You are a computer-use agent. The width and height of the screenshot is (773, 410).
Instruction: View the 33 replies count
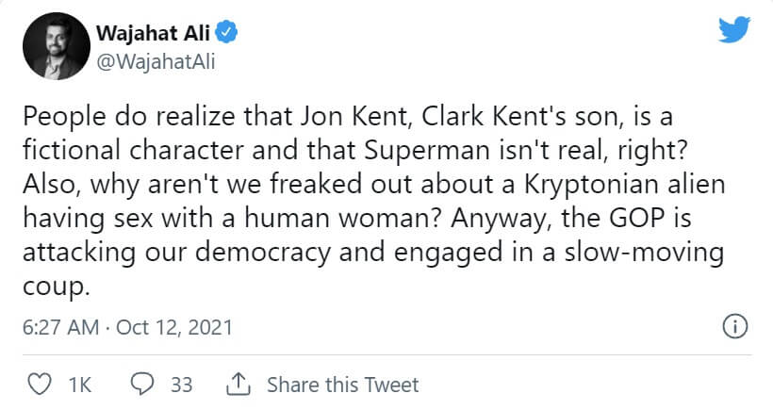click(x=181, y=385)
